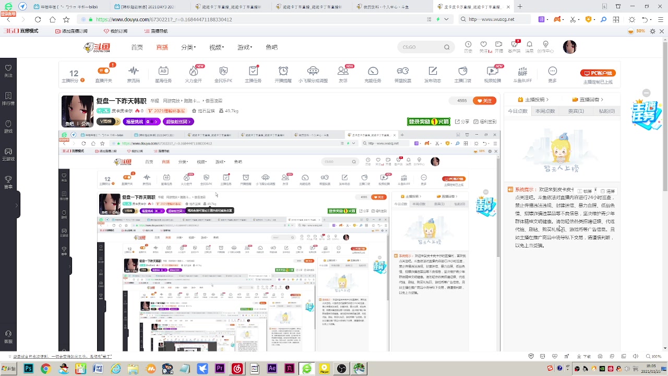Click the 福利签到 sign-in link

pyautogui.click(x=484, y=122)
